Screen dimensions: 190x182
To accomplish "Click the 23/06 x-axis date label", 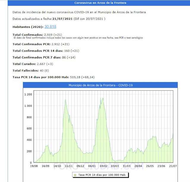I will 161,166.
